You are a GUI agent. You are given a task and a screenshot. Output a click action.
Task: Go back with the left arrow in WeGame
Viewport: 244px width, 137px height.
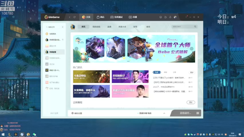coord(70,17)
